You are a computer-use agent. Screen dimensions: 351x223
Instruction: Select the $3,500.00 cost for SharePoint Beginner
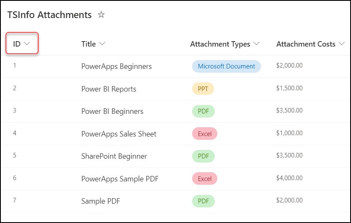coord(289,155)
